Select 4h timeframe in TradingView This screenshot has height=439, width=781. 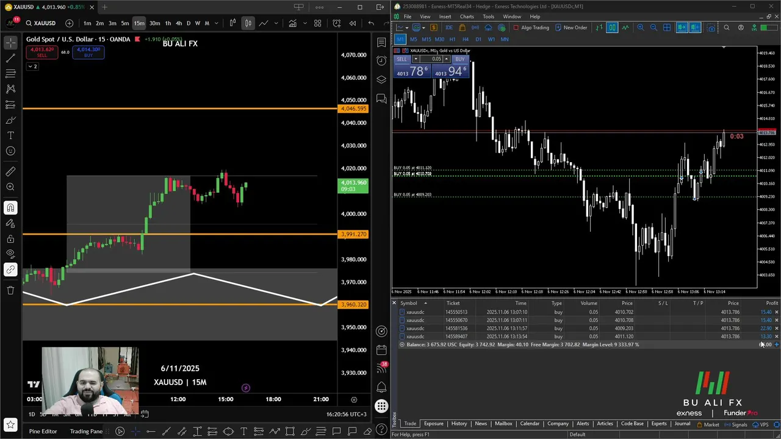tap(179, 23)
